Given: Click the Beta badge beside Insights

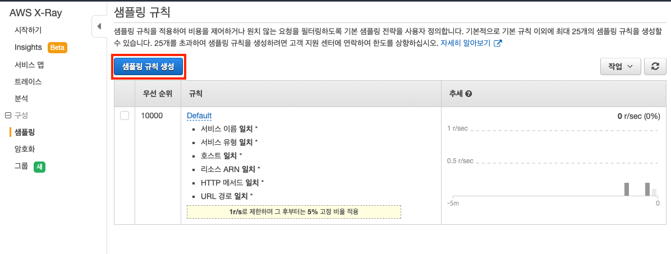Looking at the screenshot, I should 58,48.
